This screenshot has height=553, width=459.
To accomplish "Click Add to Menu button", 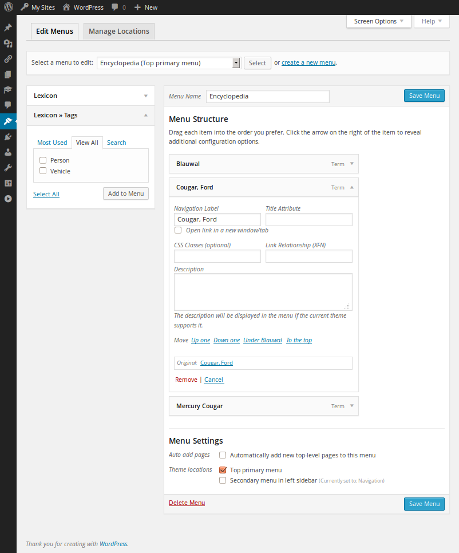I will pyautogui.click(x=126, y=193).
